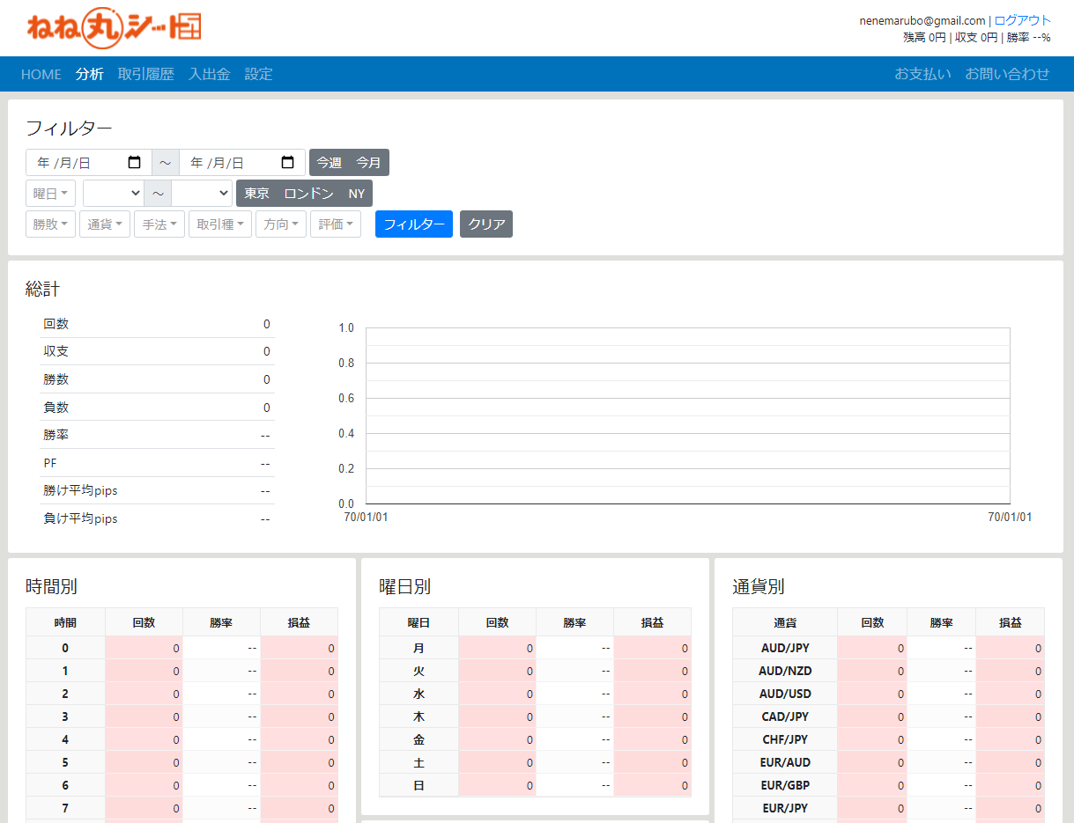Open calendar picker of start date field

[x=135, y=163]
